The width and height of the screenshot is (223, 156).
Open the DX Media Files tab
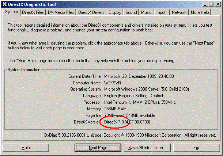click(x=61, y=12)
